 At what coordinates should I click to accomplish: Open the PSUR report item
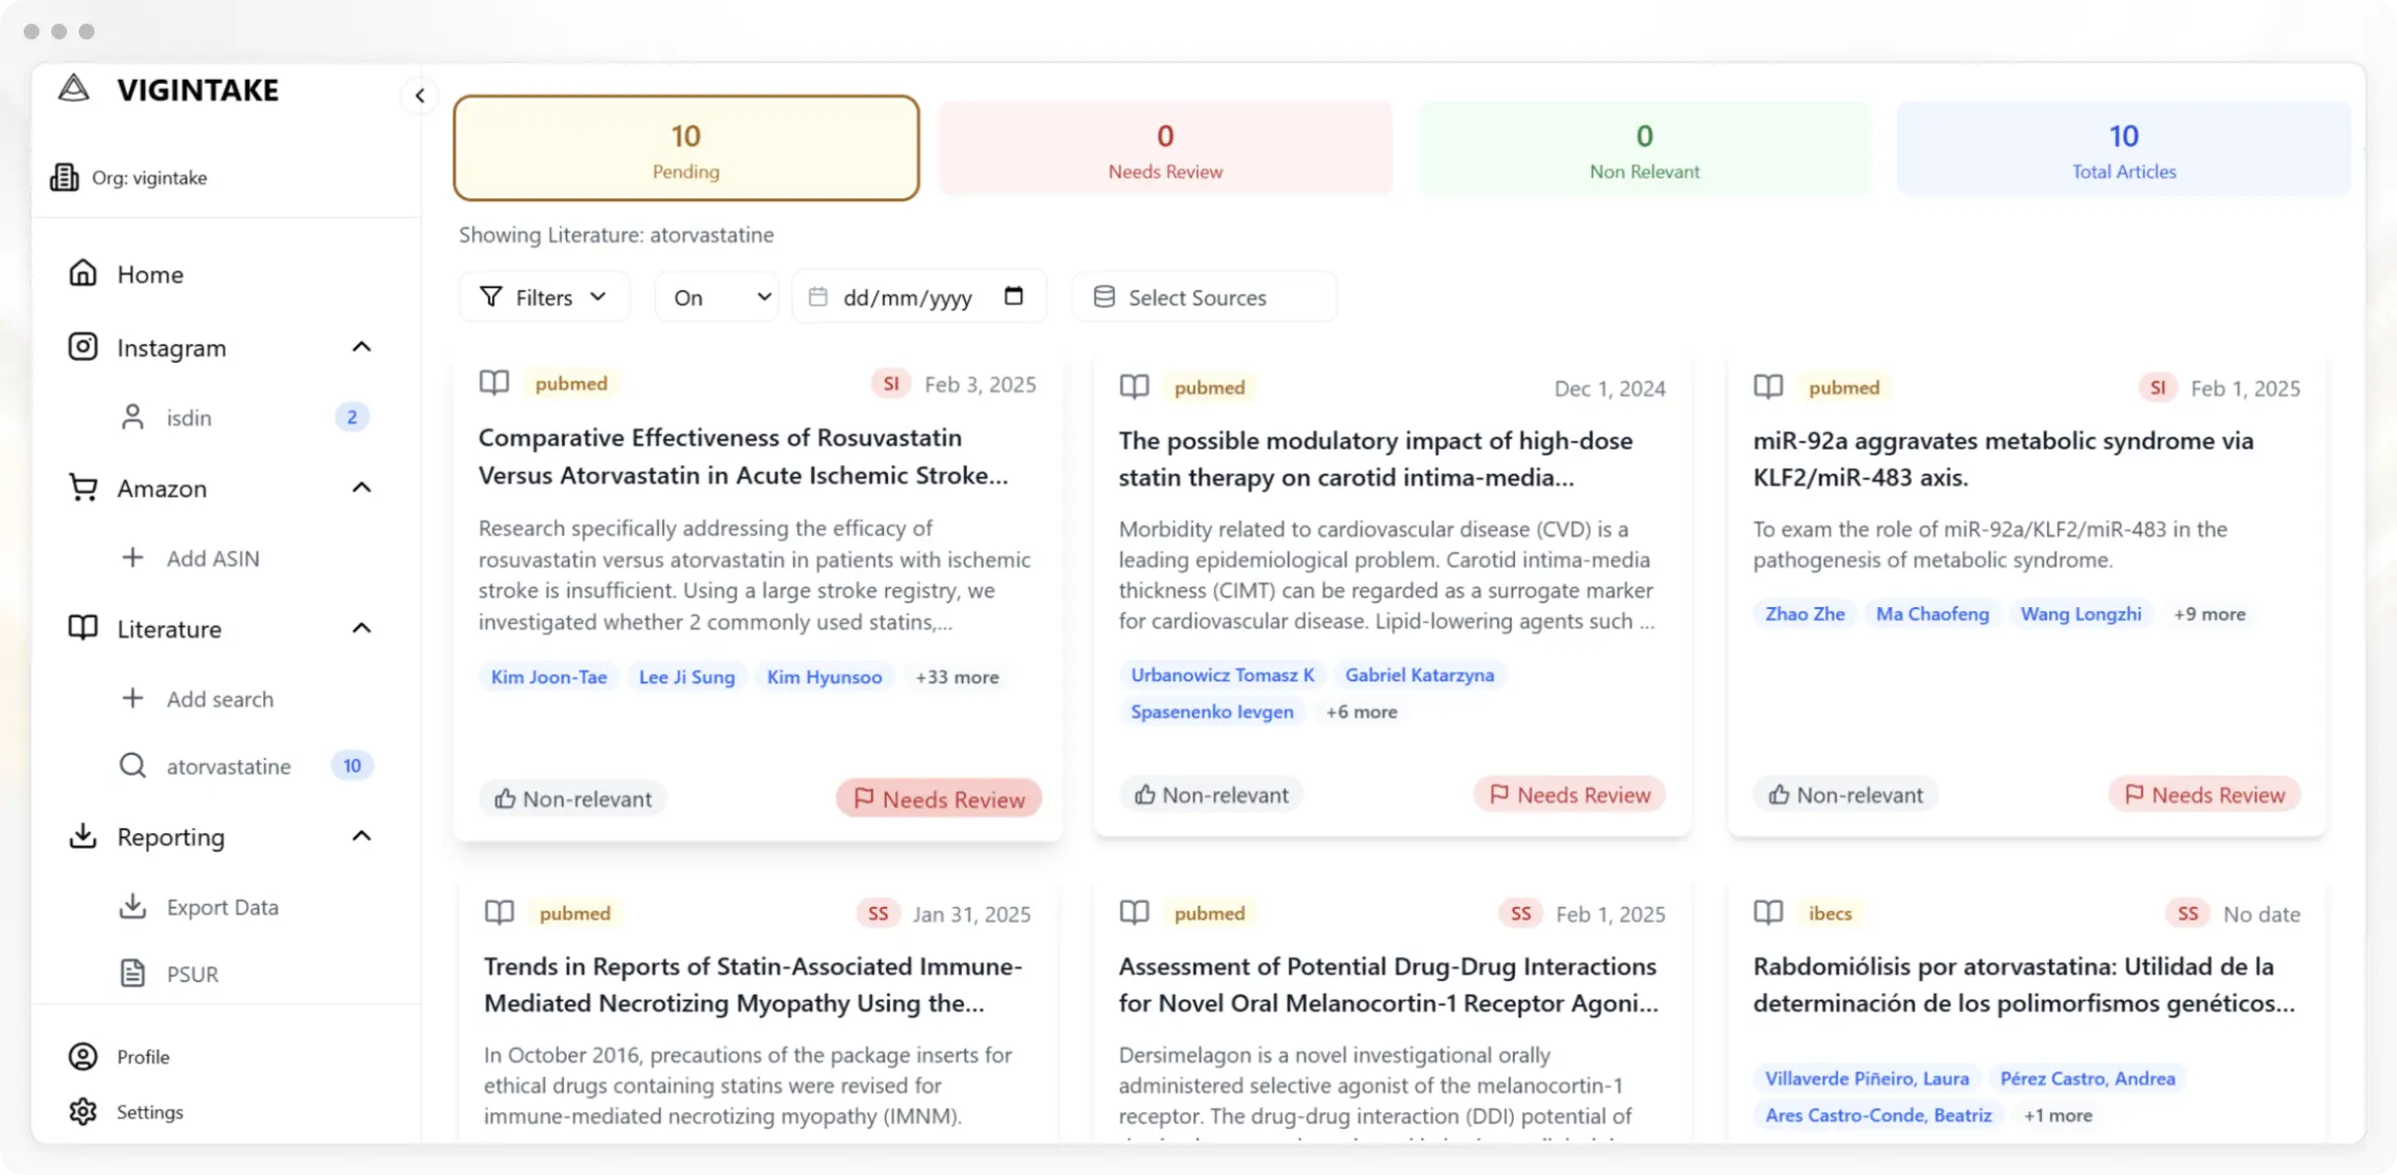(x=192, y=973)
